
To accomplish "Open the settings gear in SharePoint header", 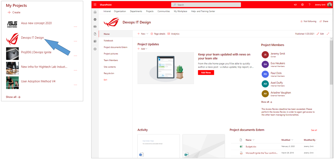I will 302,5.
